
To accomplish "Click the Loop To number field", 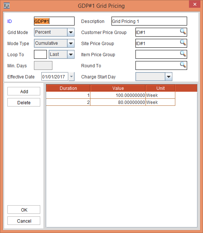I will tap(40, 54).
